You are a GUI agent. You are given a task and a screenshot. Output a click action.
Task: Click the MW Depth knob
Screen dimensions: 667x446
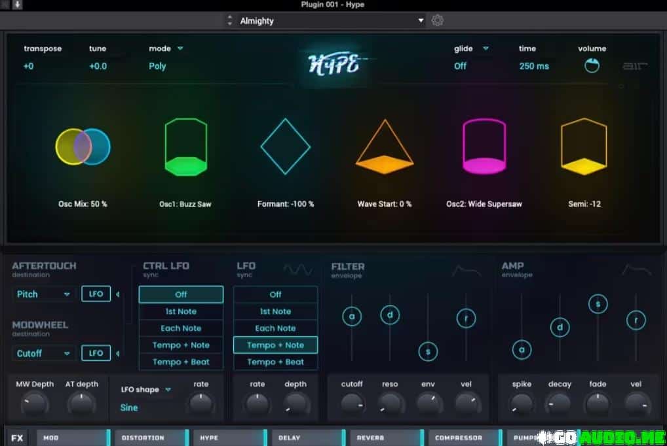click(35, 404)
